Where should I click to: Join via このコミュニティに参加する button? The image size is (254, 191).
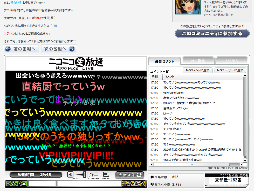tap(212, 34)
